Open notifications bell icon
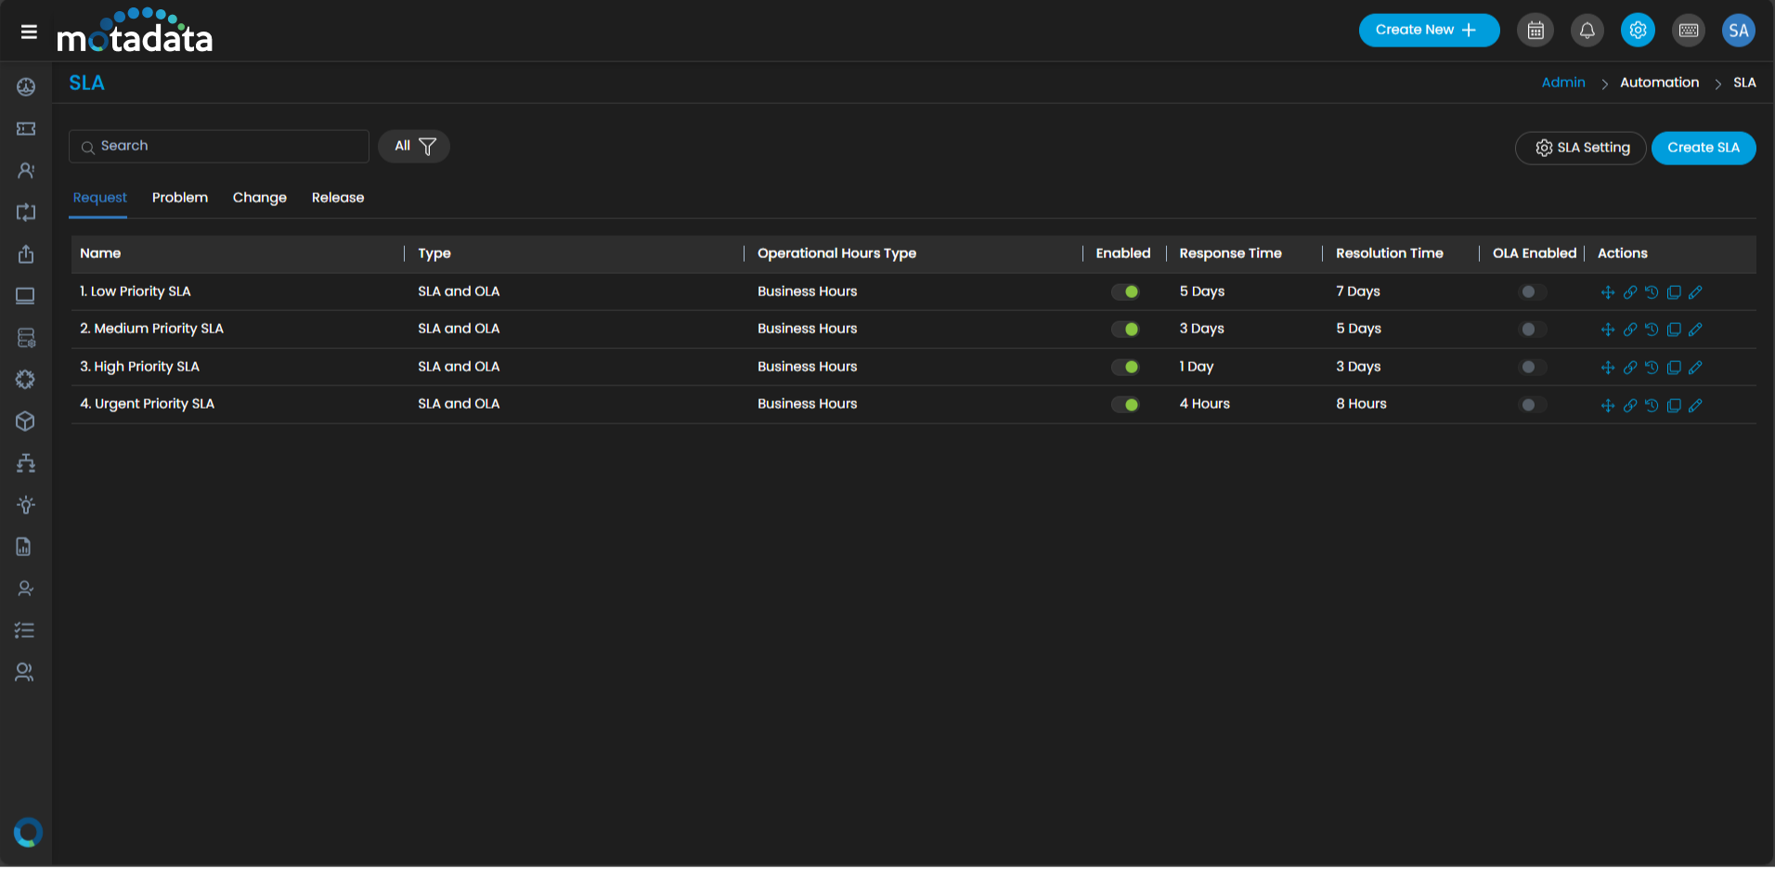Image resolution: width=1775 pixels, height=869 pixels. pyautogui.click(x=1587, y=31)
